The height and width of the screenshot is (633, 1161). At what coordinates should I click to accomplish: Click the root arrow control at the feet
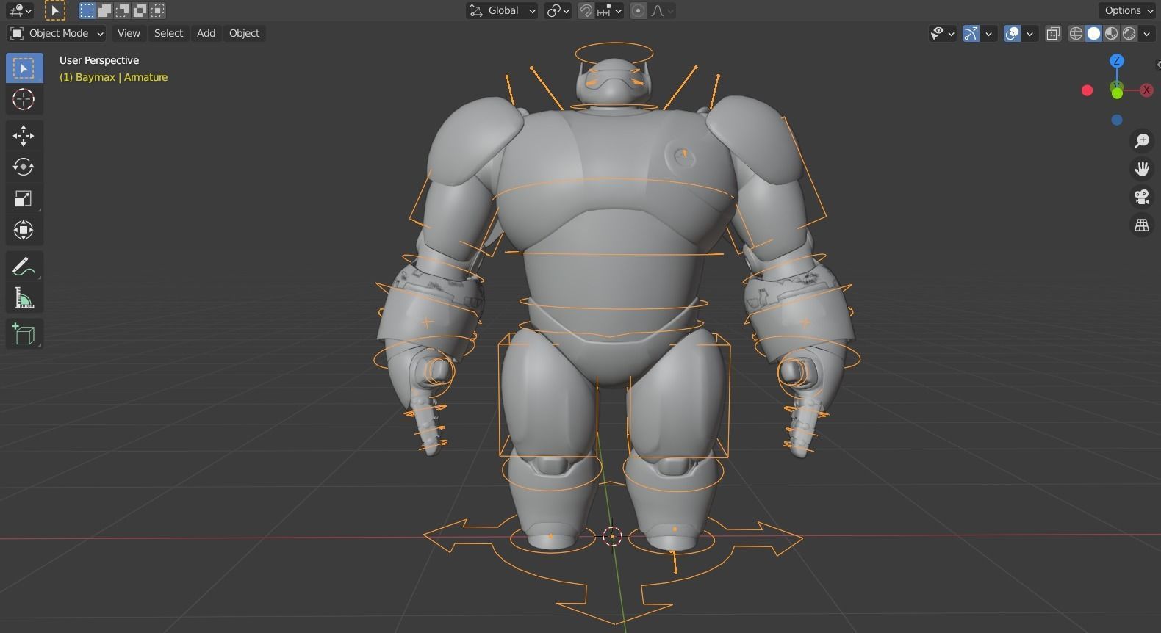614,569
